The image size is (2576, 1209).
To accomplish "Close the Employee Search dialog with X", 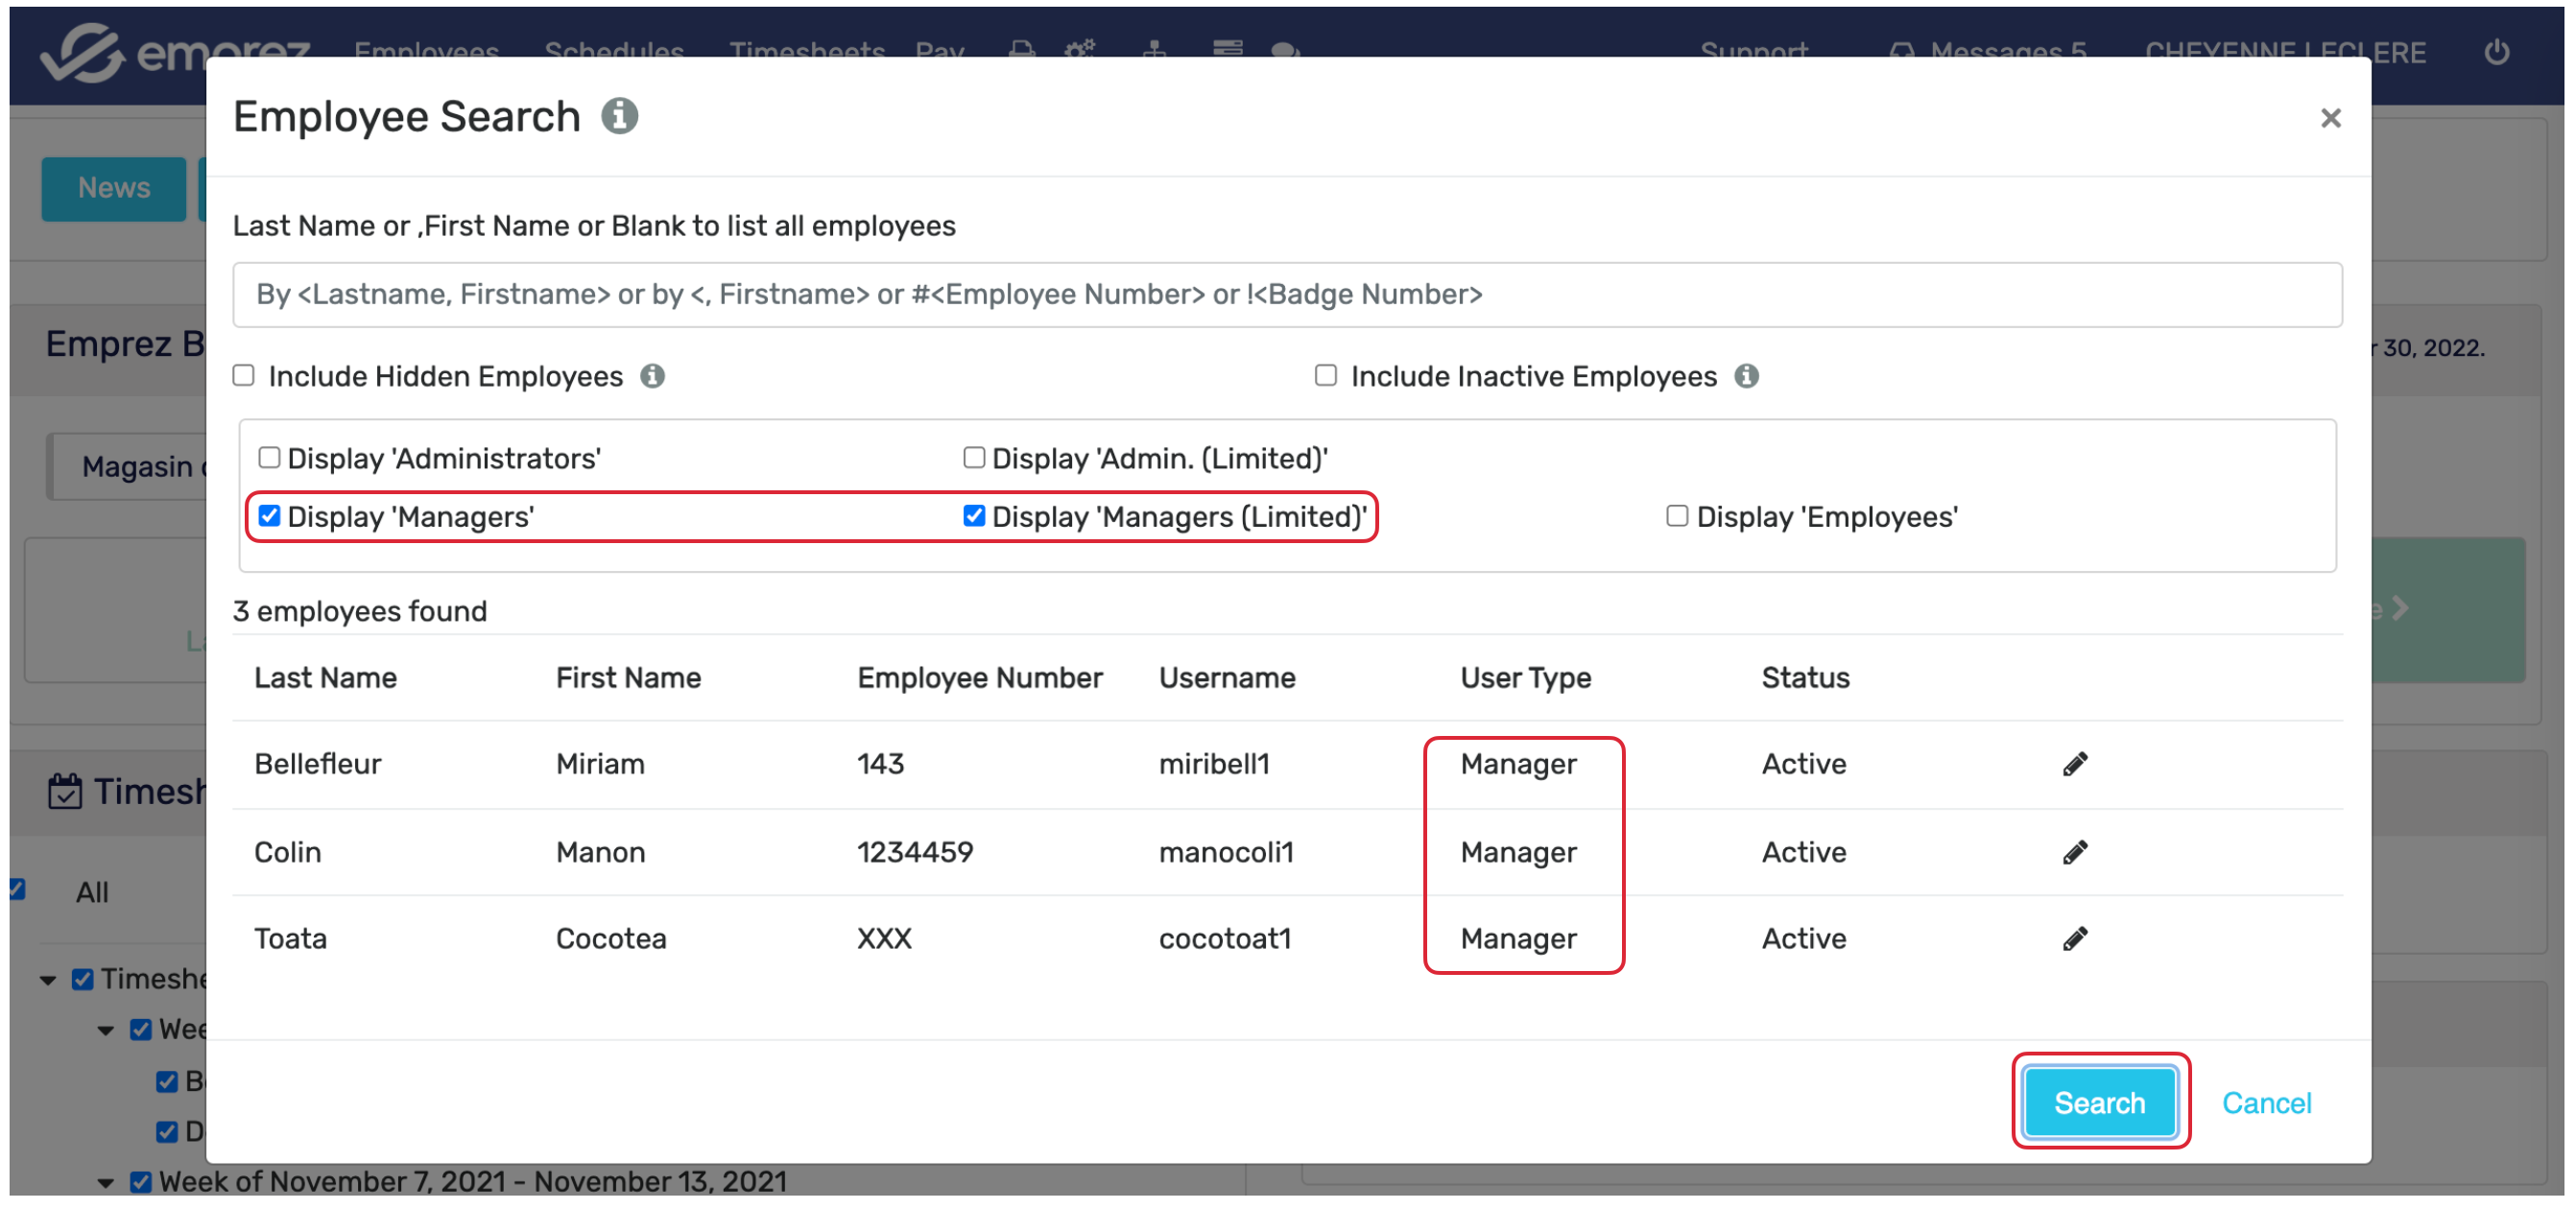I will click(2329, 118).
